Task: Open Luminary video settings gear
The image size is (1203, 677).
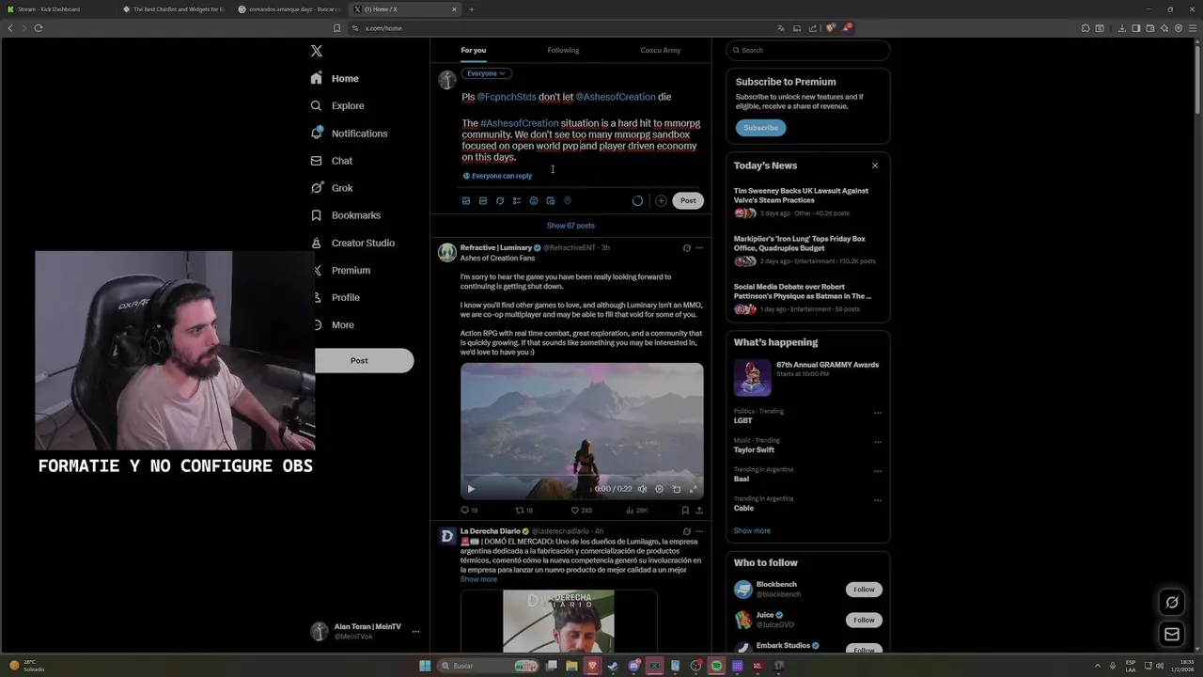Action: [659, 489]
